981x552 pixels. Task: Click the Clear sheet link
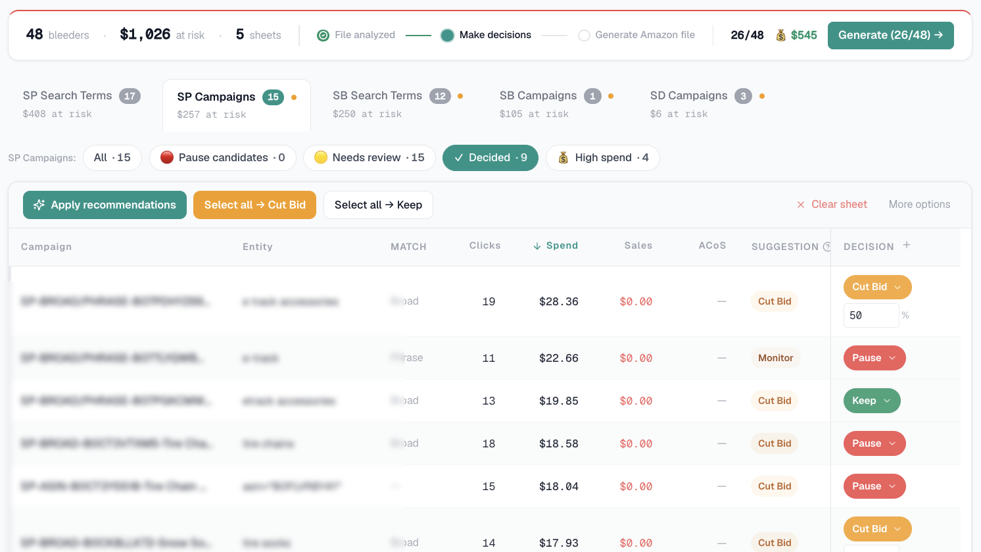(832, 205)
